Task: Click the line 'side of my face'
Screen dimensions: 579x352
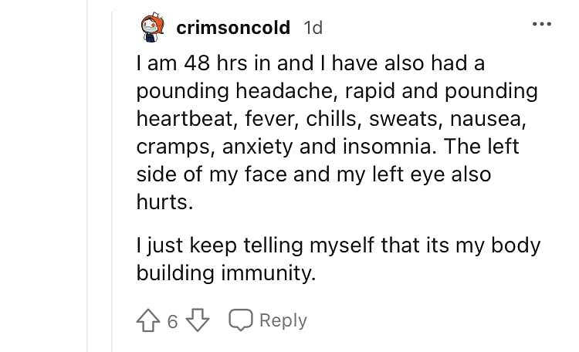Action: (314, 174)
